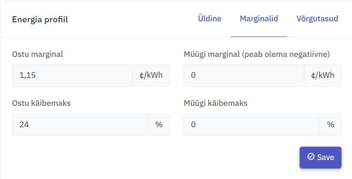
Task: Save the energy profile margins
Action: click(321, 158)
